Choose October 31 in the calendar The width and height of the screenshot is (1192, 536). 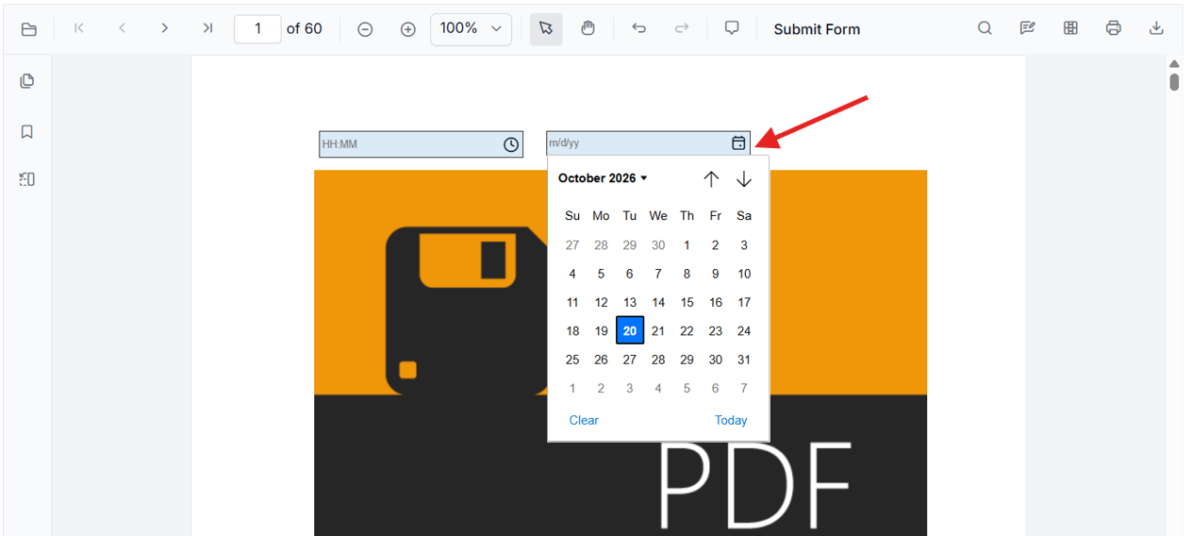click(744, 360)
